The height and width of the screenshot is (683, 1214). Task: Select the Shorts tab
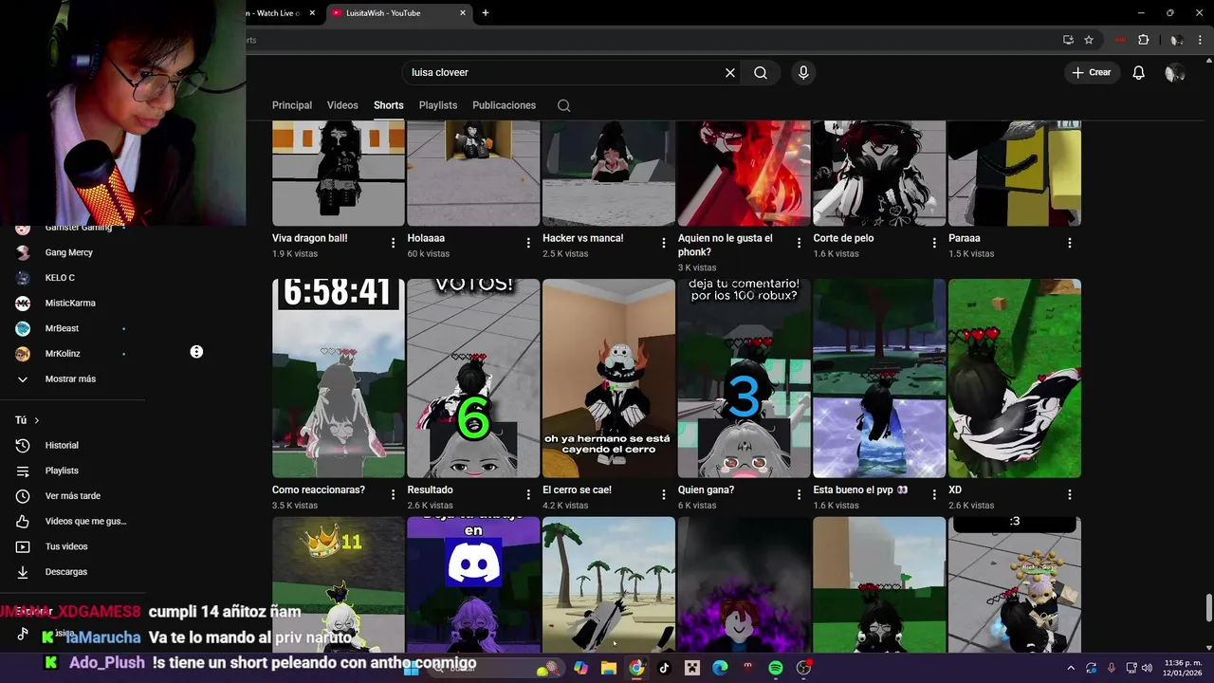click(x=389, y=105)
